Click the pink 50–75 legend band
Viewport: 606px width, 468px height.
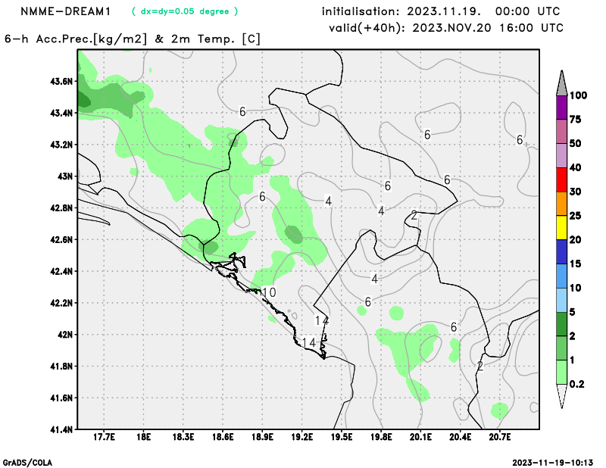click(x=561, y=132)
